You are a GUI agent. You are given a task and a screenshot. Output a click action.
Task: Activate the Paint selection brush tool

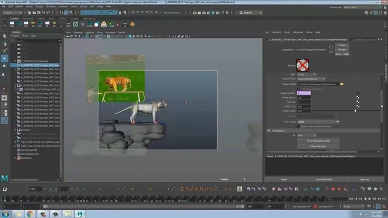coord(4,51)
